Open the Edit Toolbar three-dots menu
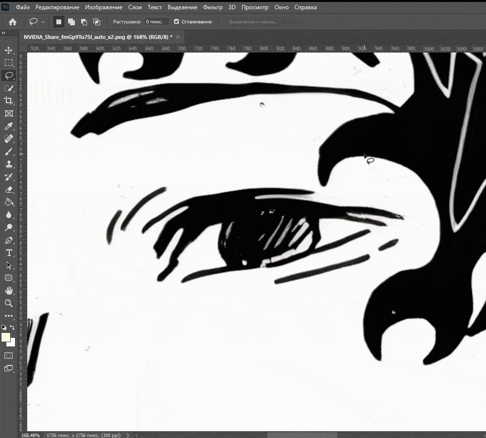The image size is (486, 438). [9, 316]
